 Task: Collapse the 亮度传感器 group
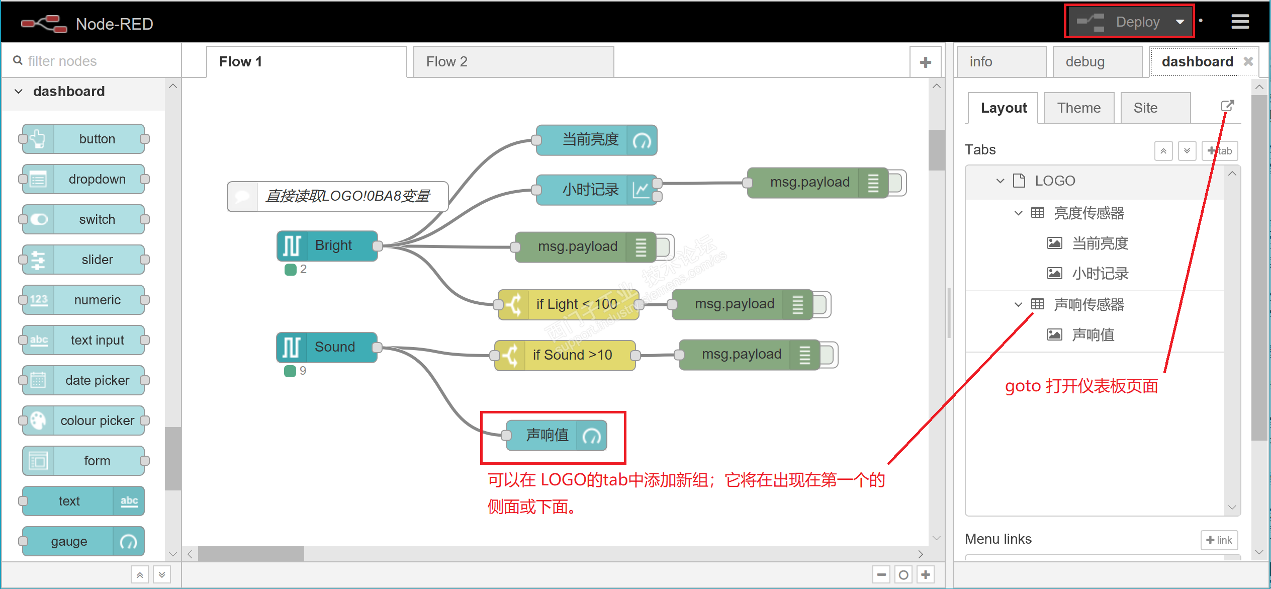[1018, 213]
